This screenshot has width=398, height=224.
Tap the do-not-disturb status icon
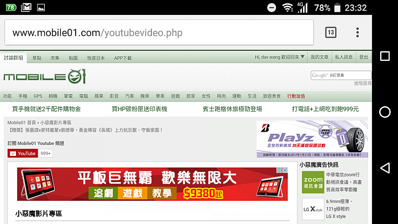[271, 8]
